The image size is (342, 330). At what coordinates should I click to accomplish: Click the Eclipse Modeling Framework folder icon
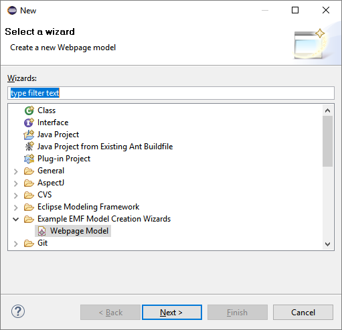point(29,207)
